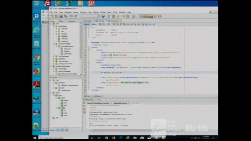Image resolution: width=251 pixels, height=141 pixels.
Task: Toggle third Filters button in Navigator
Action: coord(67,130)
